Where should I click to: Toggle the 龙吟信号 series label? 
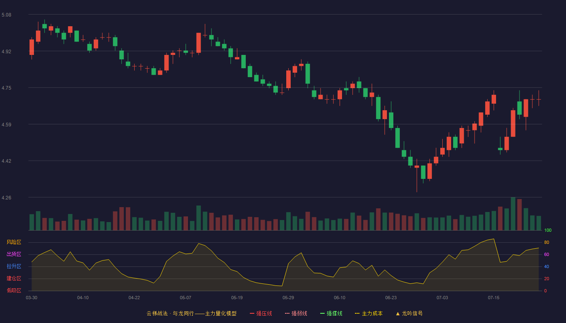pos(412,313)
